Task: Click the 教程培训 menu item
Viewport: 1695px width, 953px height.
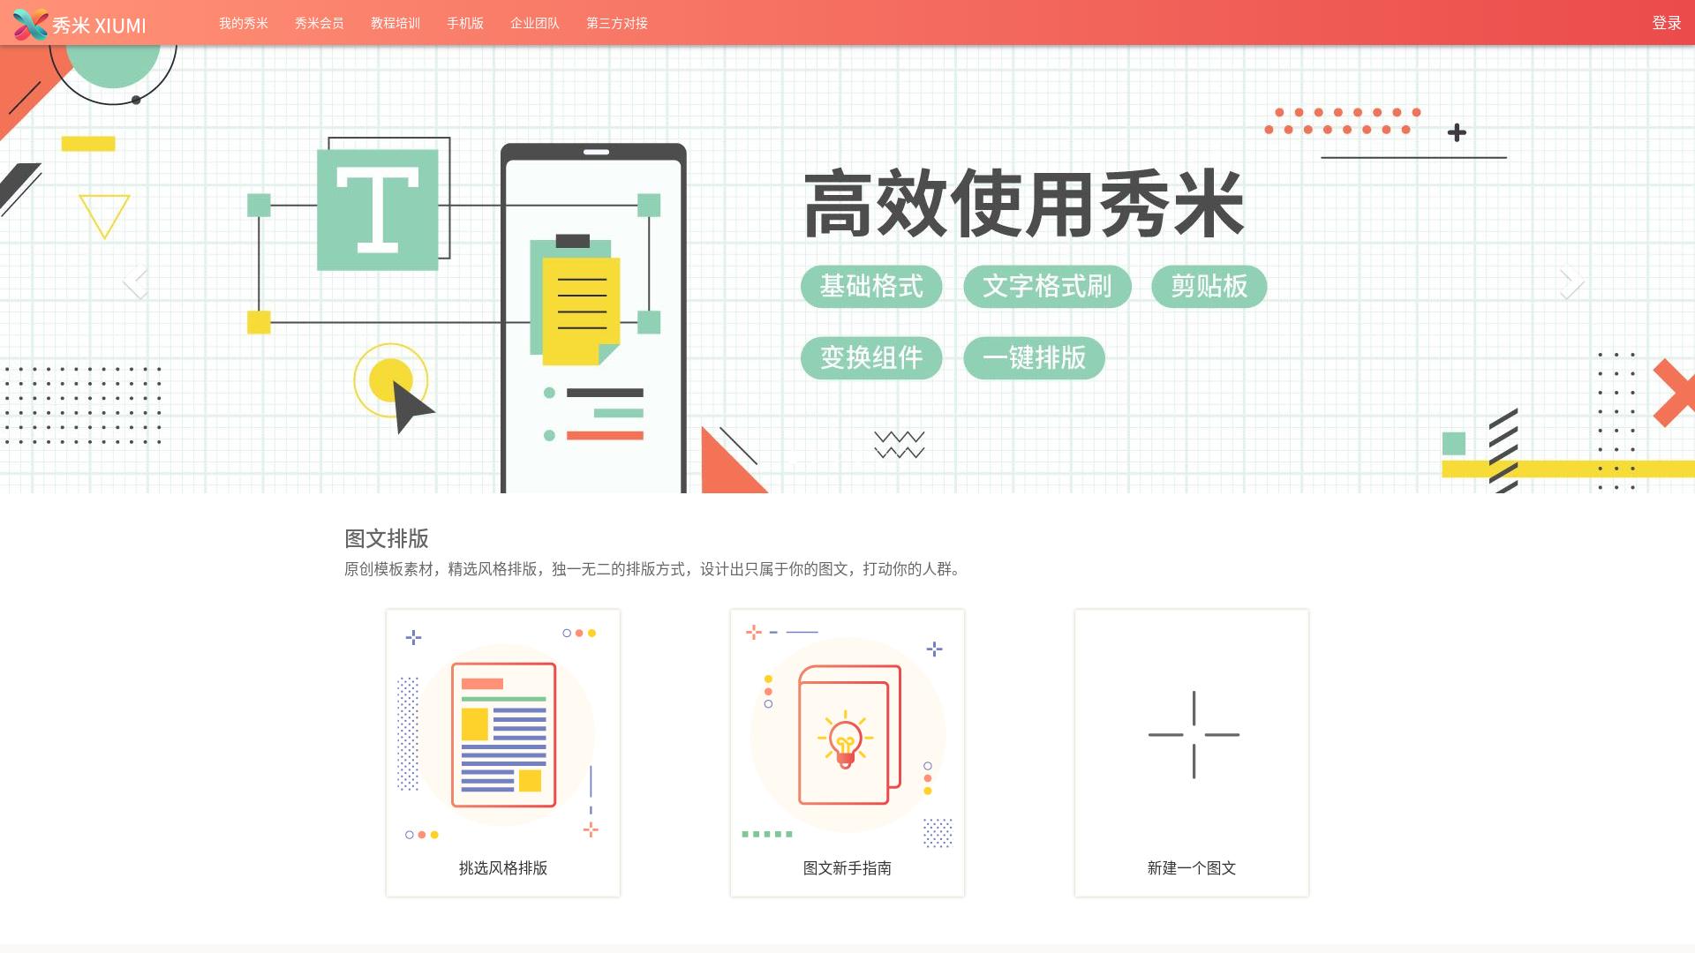Action: [x=395, y=21]
